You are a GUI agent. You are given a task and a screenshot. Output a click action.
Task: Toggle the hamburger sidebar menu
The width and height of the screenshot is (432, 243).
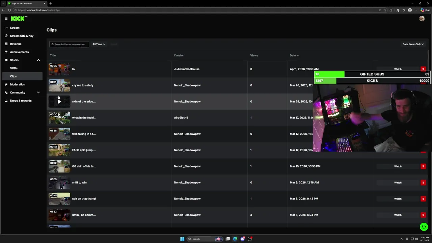click(6, 19)
